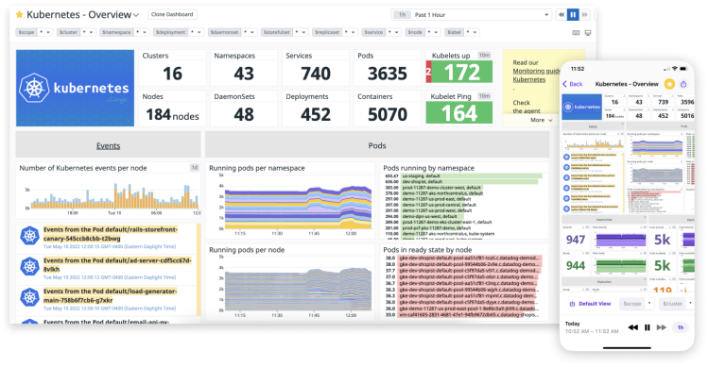709x367 pixels.
Task: Expand the More notes chevron
Action: (x=550, y=120)
